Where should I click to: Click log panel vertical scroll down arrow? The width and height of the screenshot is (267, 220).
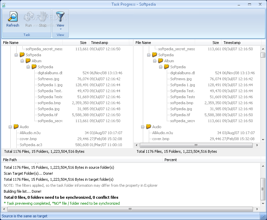(x=263, y=203)
